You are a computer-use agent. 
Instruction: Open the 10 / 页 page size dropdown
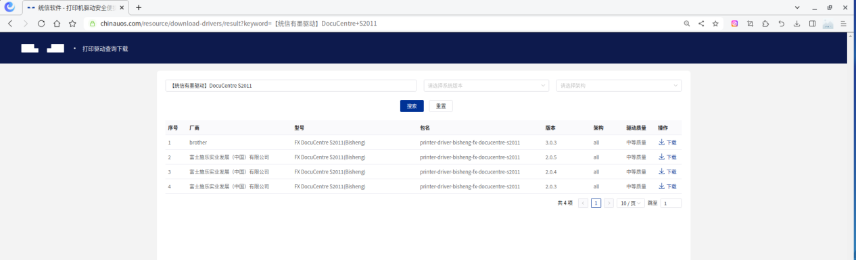630,203
